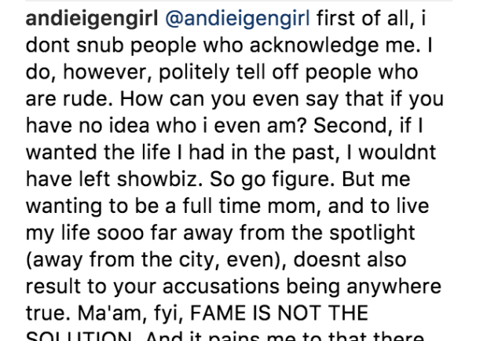
Task: Click the word "spotlight" in the comment
Action: (x=372, y=233)
